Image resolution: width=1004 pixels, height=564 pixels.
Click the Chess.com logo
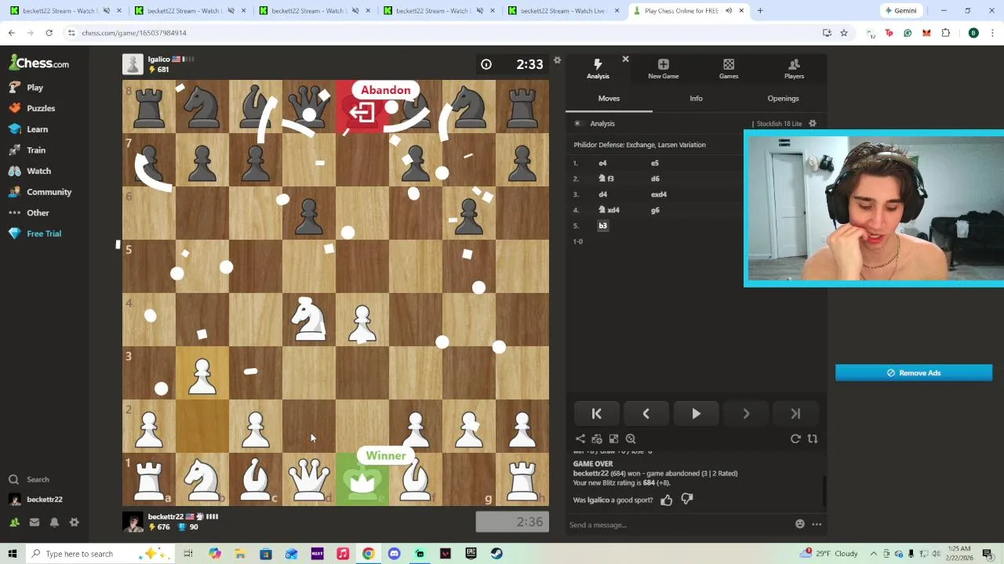39,63
